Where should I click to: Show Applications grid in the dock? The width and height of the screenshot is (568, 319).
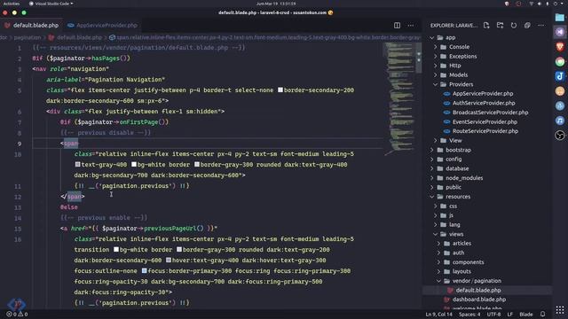coord(560,310)
